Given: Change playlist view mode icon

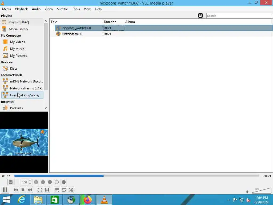Looking at the screenshot, I should (x=200, y=15).
